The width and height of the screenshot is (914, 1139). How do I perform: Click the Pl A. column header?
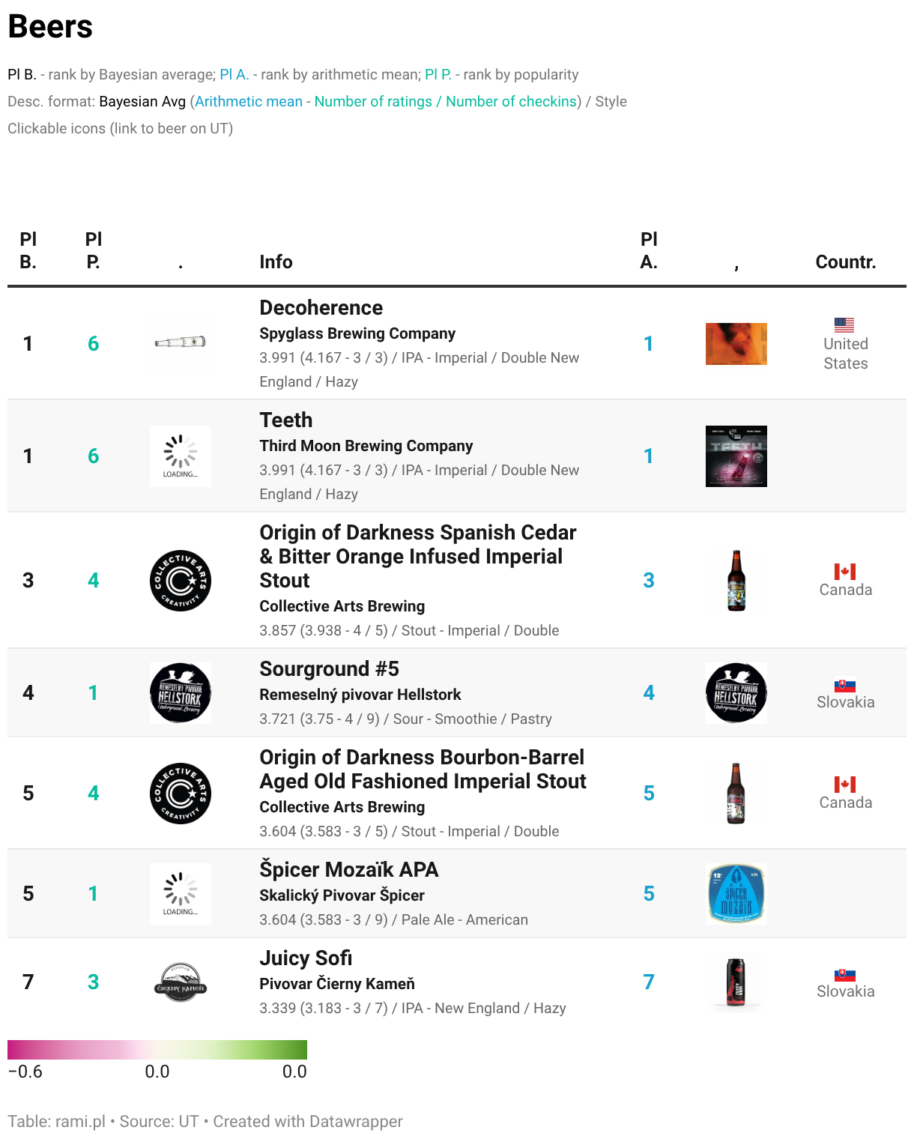(x=649, y=250)
